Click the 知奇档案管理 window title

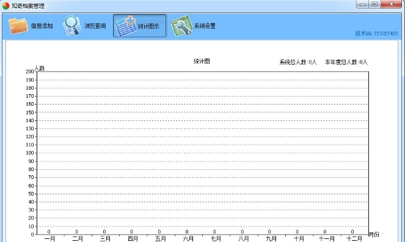pos(28,5)
